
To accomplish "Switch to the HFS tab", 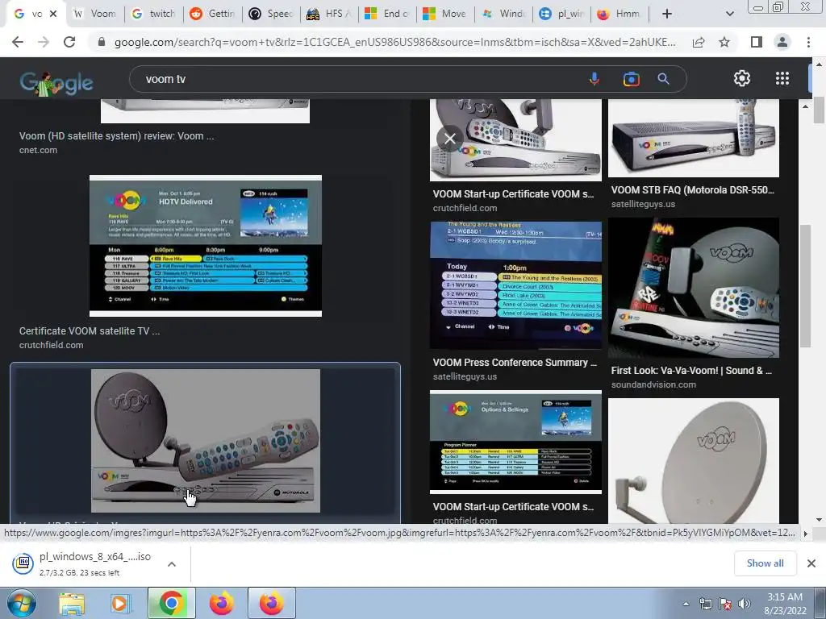I will 330,14.
